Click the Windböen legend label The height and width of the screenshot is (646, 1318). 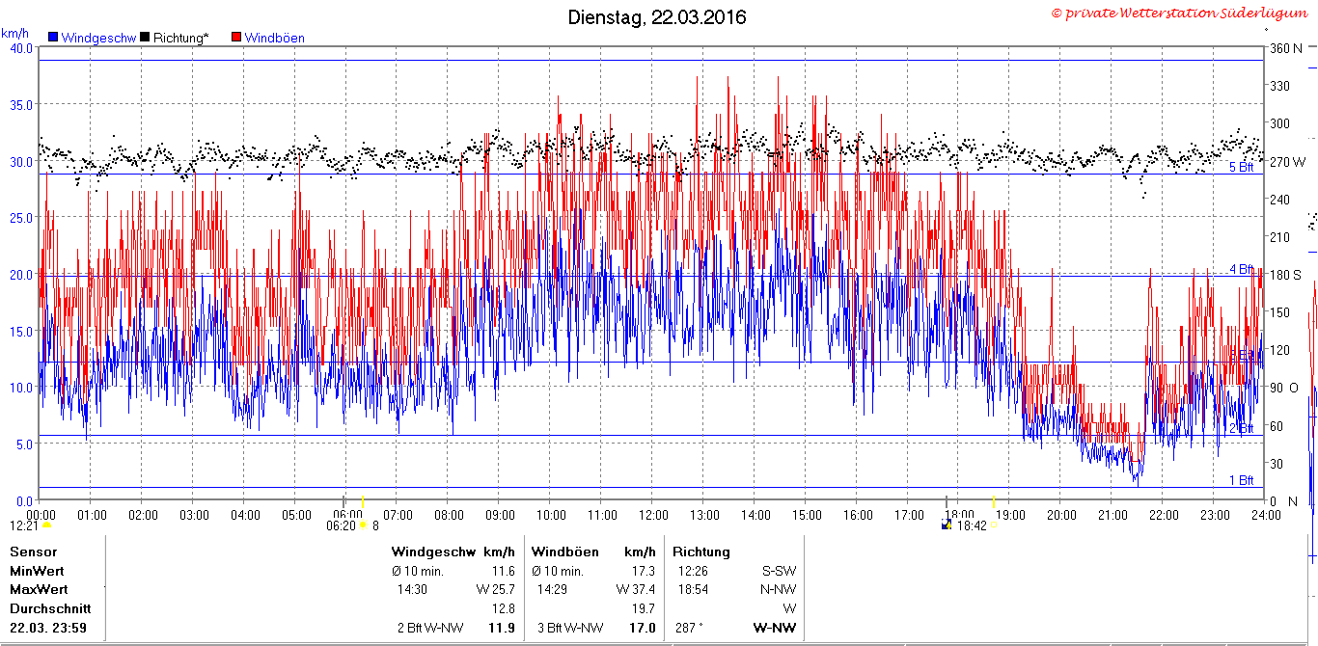click(275, 38)
